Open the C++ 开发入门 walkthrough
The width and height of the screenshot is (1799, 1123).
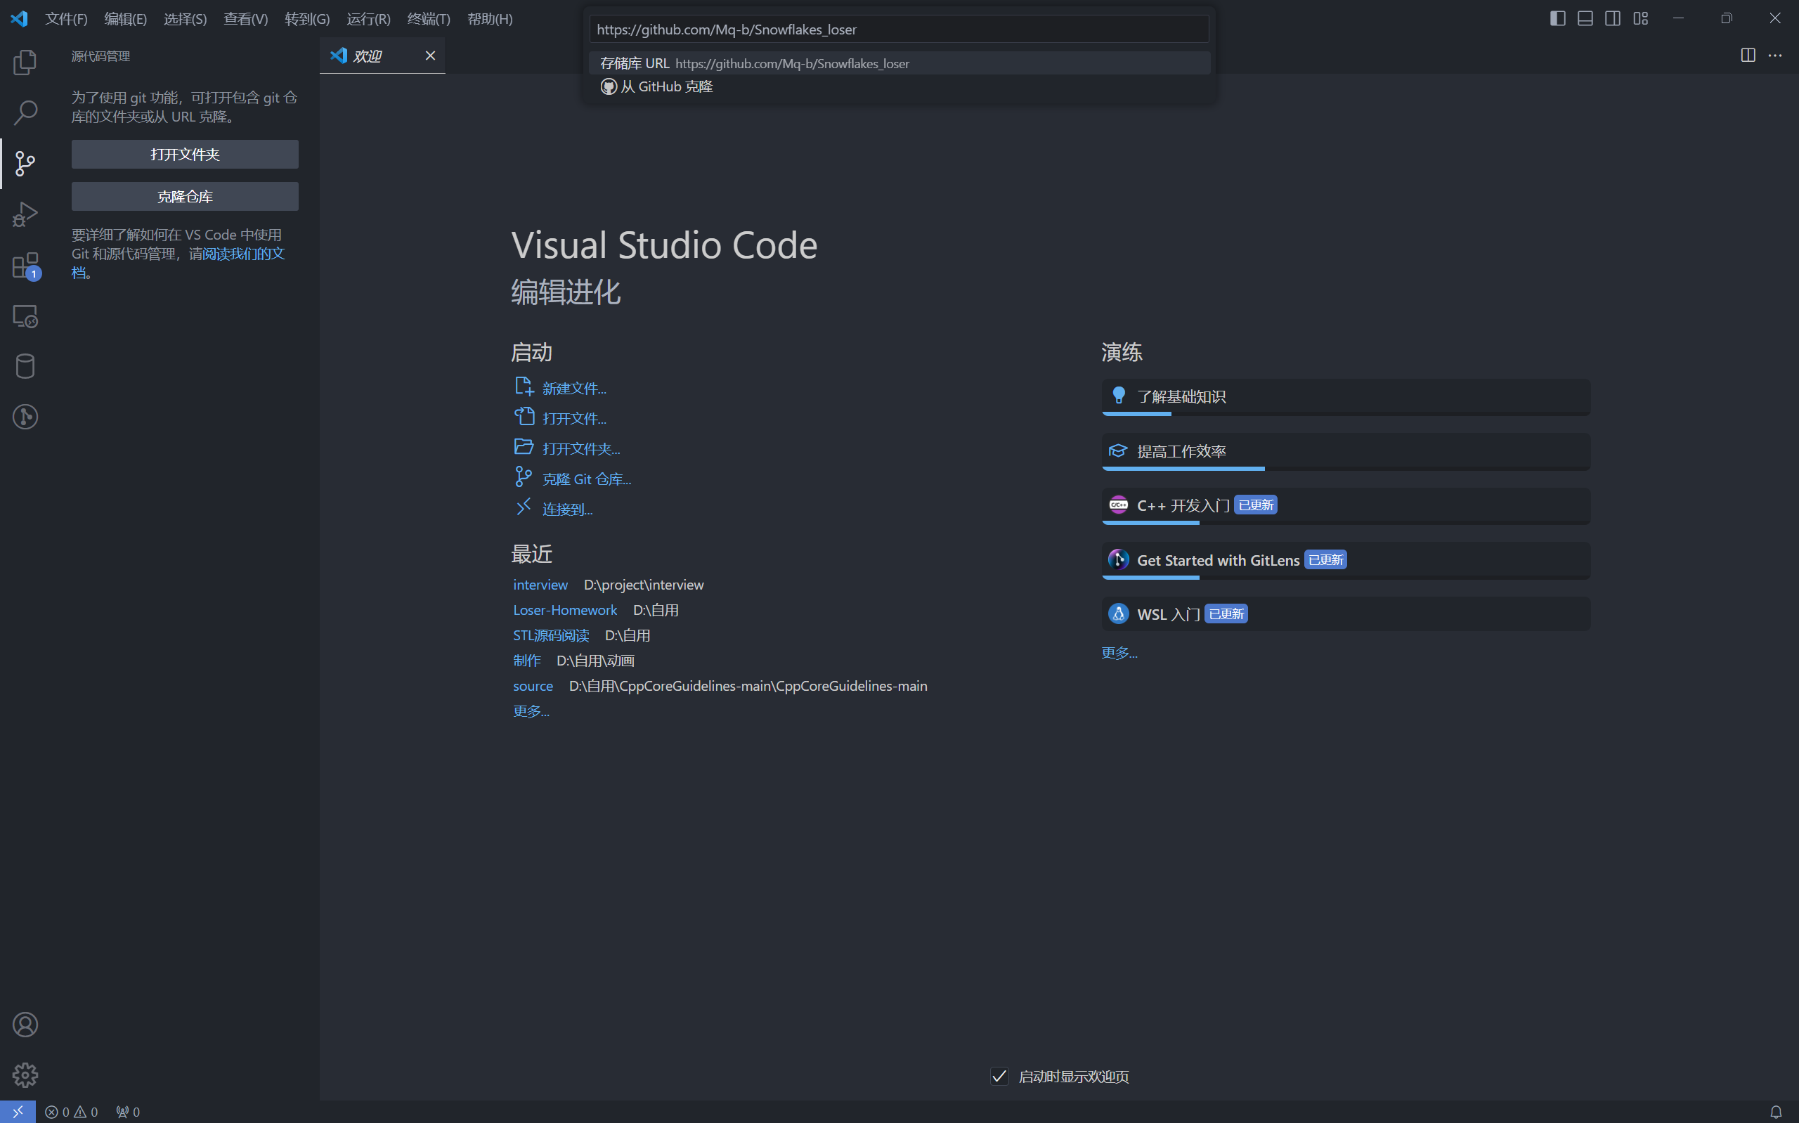pos(1345,506)
